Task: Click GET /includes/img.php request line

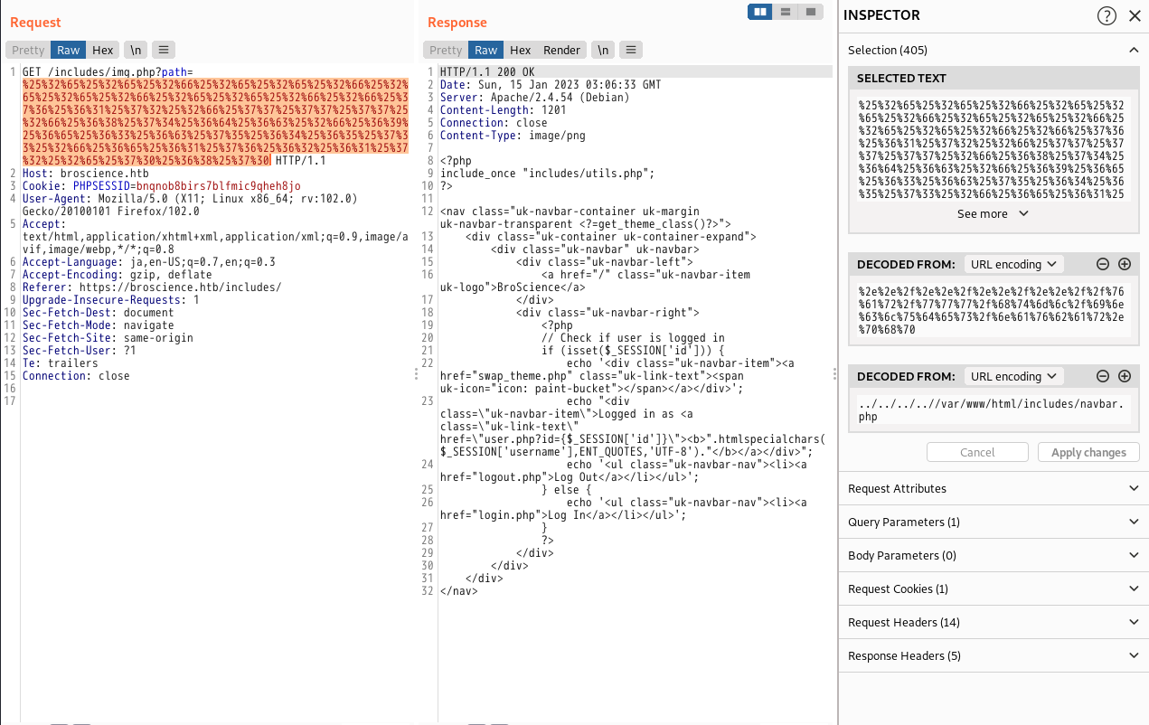Action: [108, 71]
